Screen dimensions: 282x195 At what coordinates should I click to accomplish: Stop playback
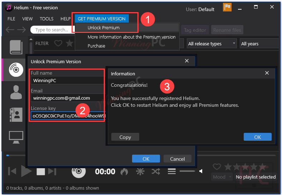click(41, 171)
